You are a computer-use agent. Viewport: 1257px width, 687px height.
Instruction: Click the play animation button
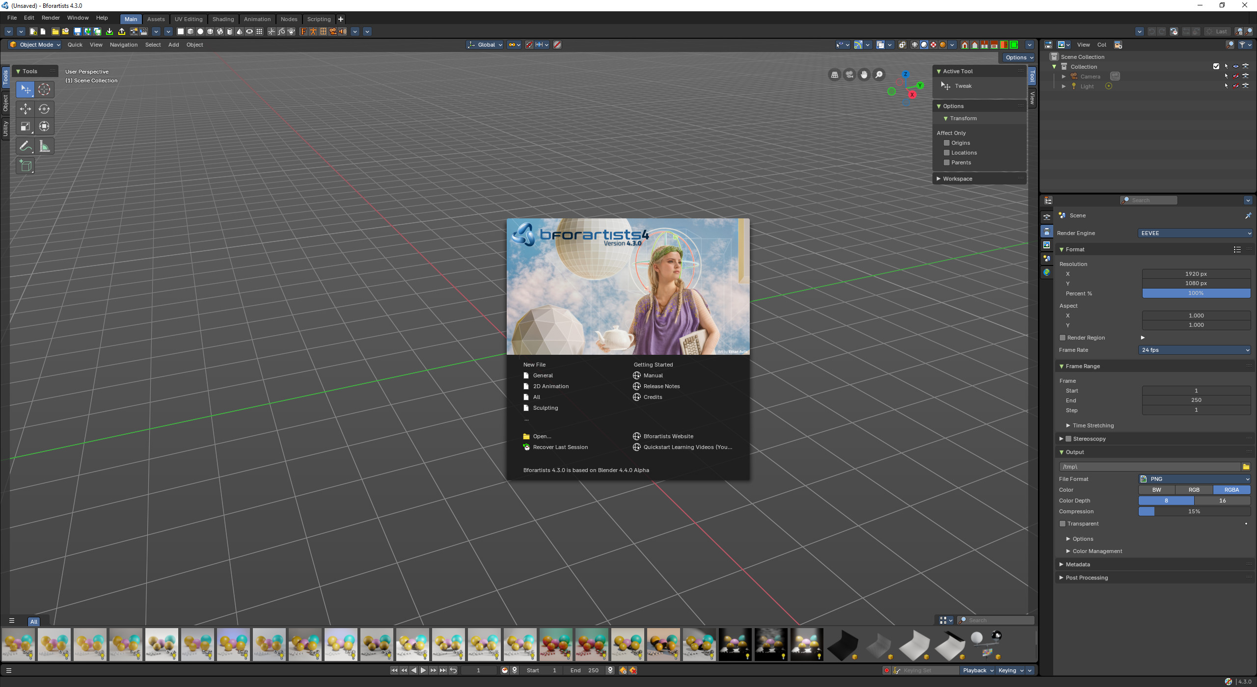pos(423,670)
